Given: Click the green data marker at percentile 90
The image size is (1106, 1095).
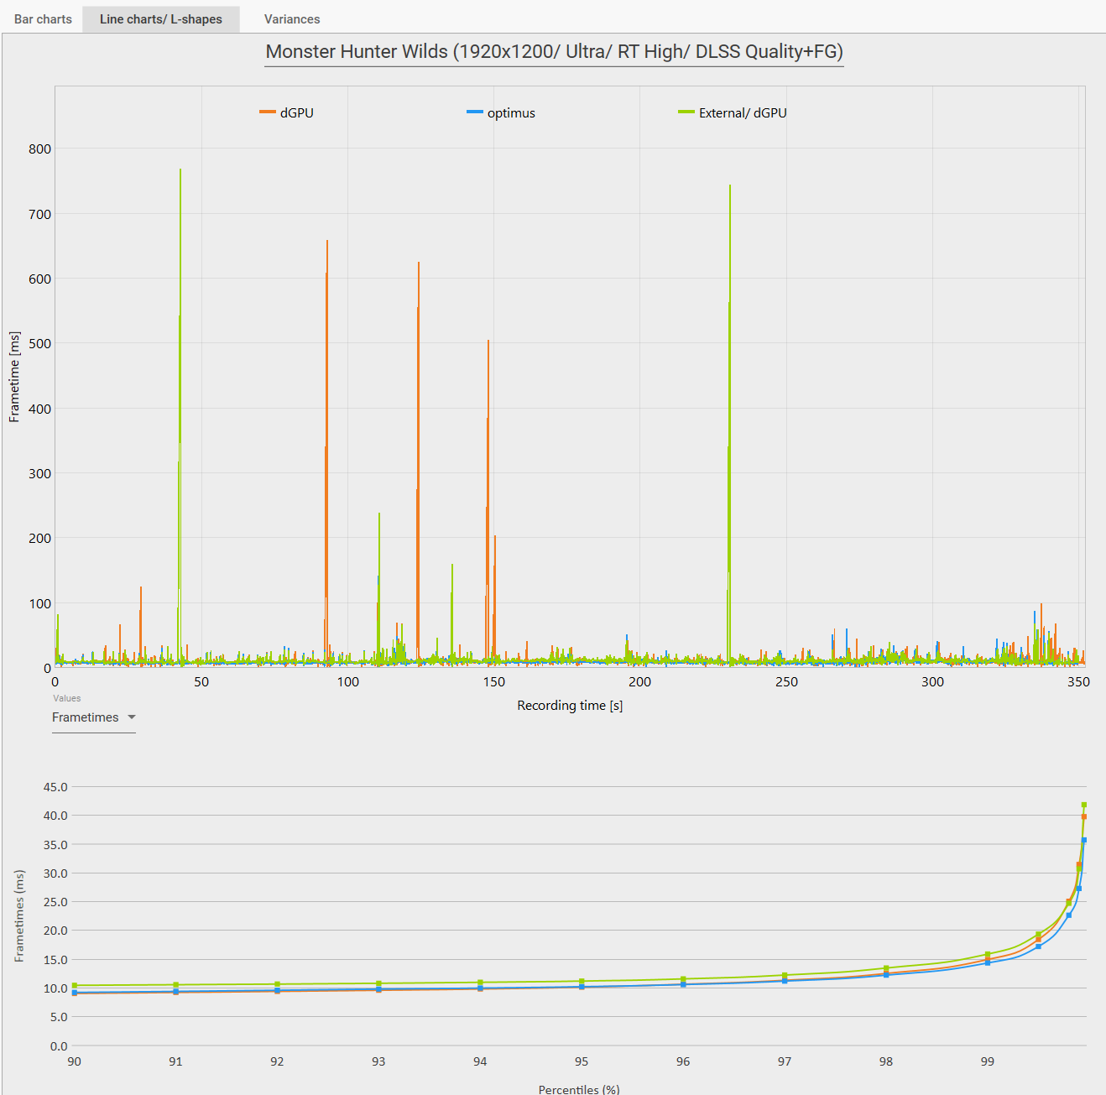Looking at the screenshot, I should [x=75, y=985].
